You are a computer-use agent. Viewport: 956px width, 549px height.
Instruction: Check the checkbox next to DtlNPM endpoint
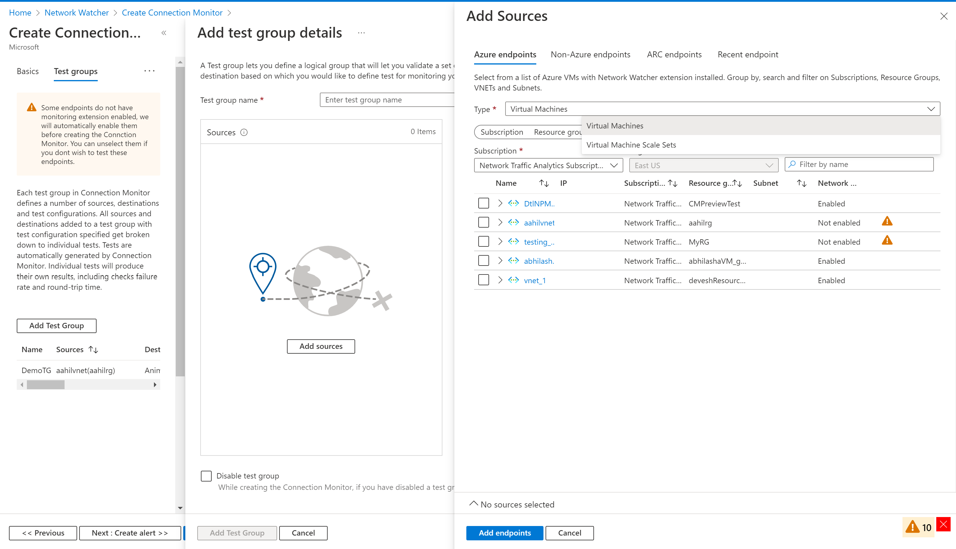click(x=484, y=203)
